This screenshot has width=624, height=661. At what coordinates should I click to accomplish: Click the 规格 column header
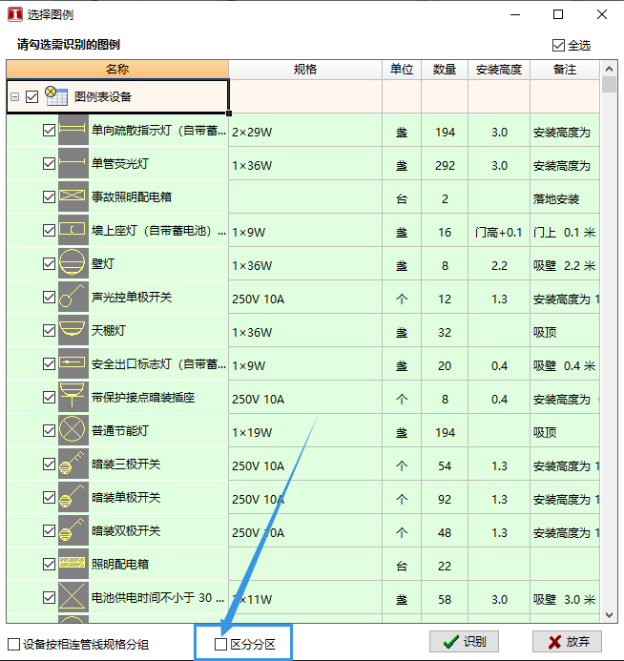click(x=305, y=70)
